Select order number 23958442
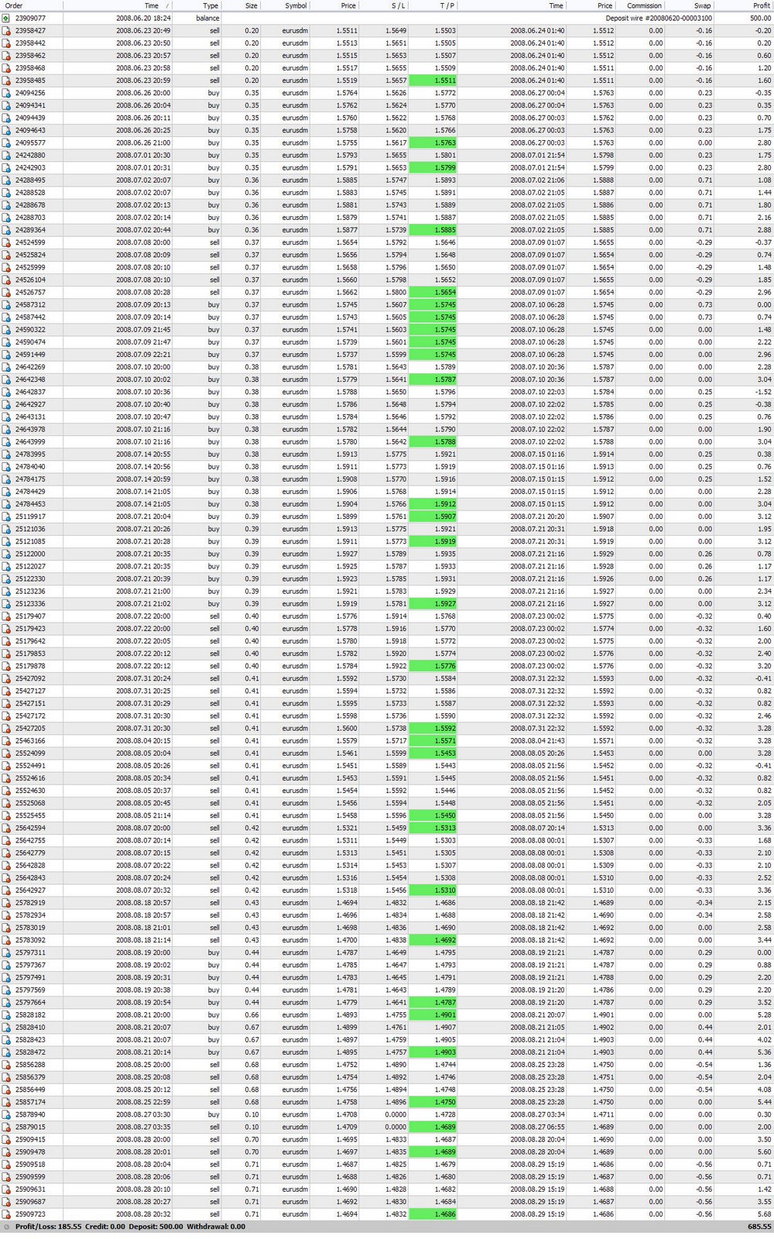The height and width of the screenshot is (1239, 774). [x=30, y=43]
